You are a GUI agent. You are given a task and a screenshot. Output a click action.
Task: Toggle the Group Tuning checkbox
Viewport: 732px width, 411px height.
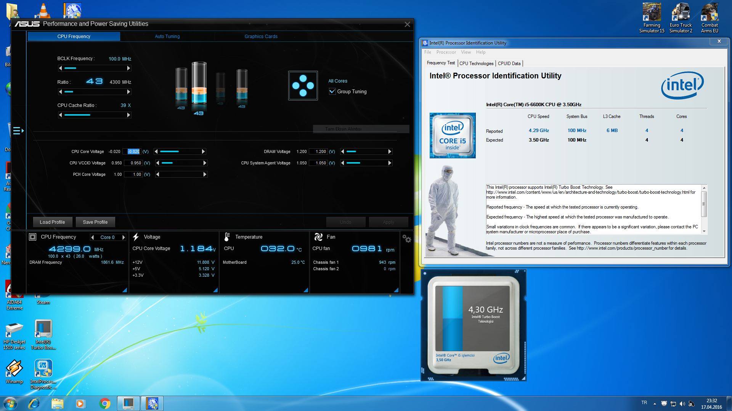point(332,91)
